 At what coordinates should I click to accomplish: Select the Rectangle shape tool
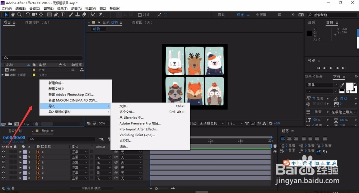pos(49,15)
